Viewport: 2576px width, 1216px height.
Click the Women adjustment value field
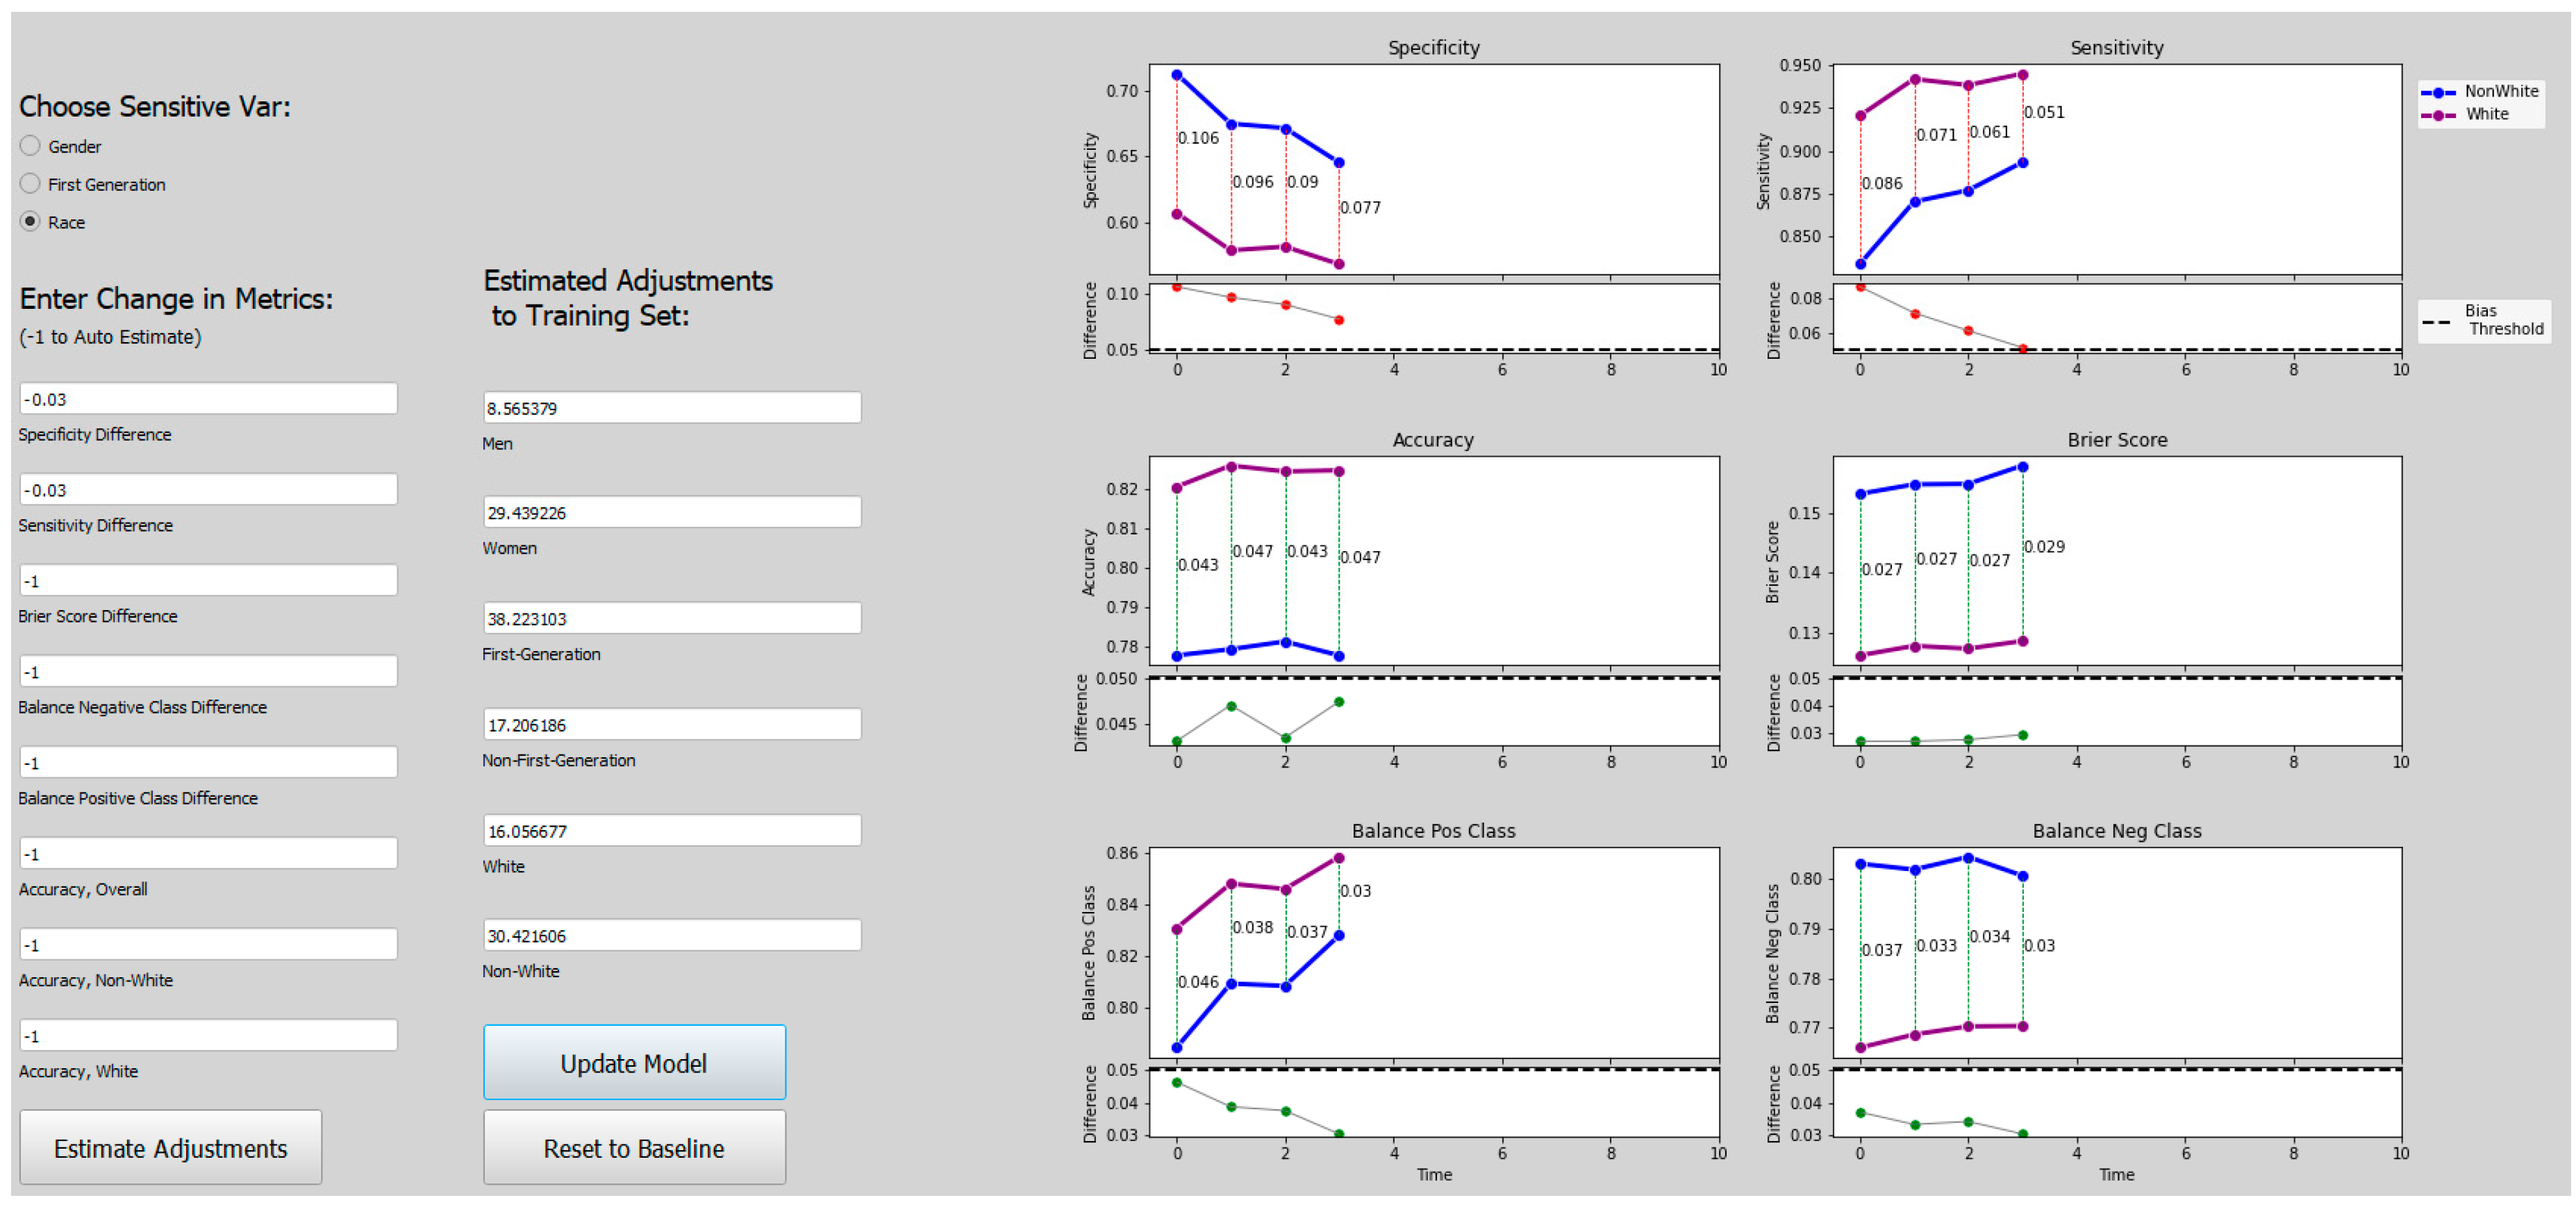tap(672, 513)
